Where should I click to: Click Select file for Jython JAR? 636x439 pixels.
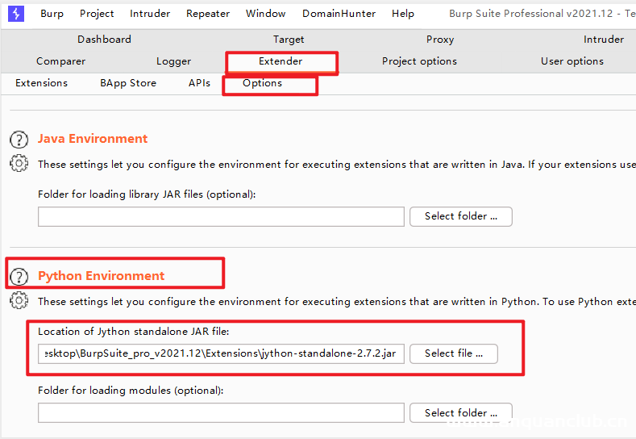[x=453, y=353]
